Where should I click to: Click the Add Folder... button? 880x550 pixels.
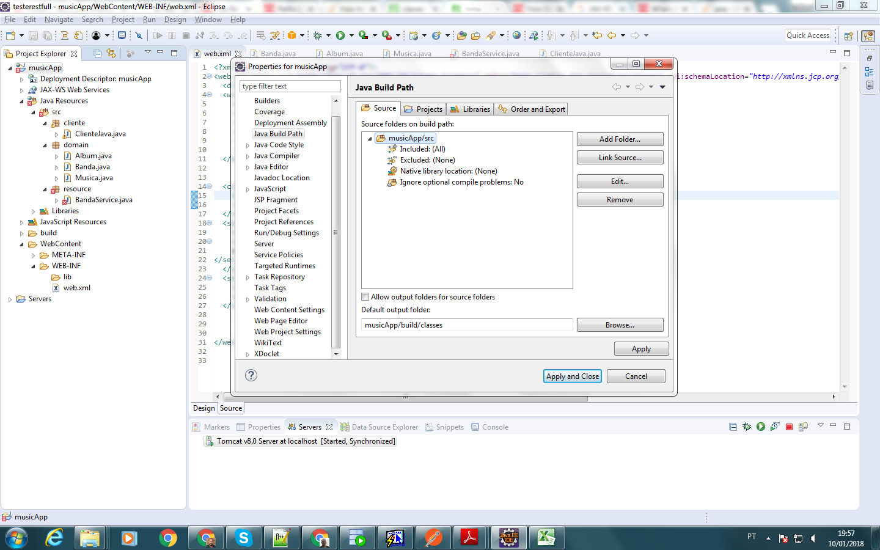point(620,139)
